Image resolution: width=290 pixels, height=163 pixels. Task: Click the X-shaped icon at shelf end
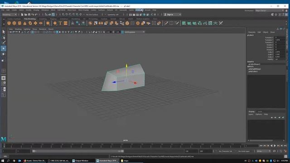(x=221, y=23)
